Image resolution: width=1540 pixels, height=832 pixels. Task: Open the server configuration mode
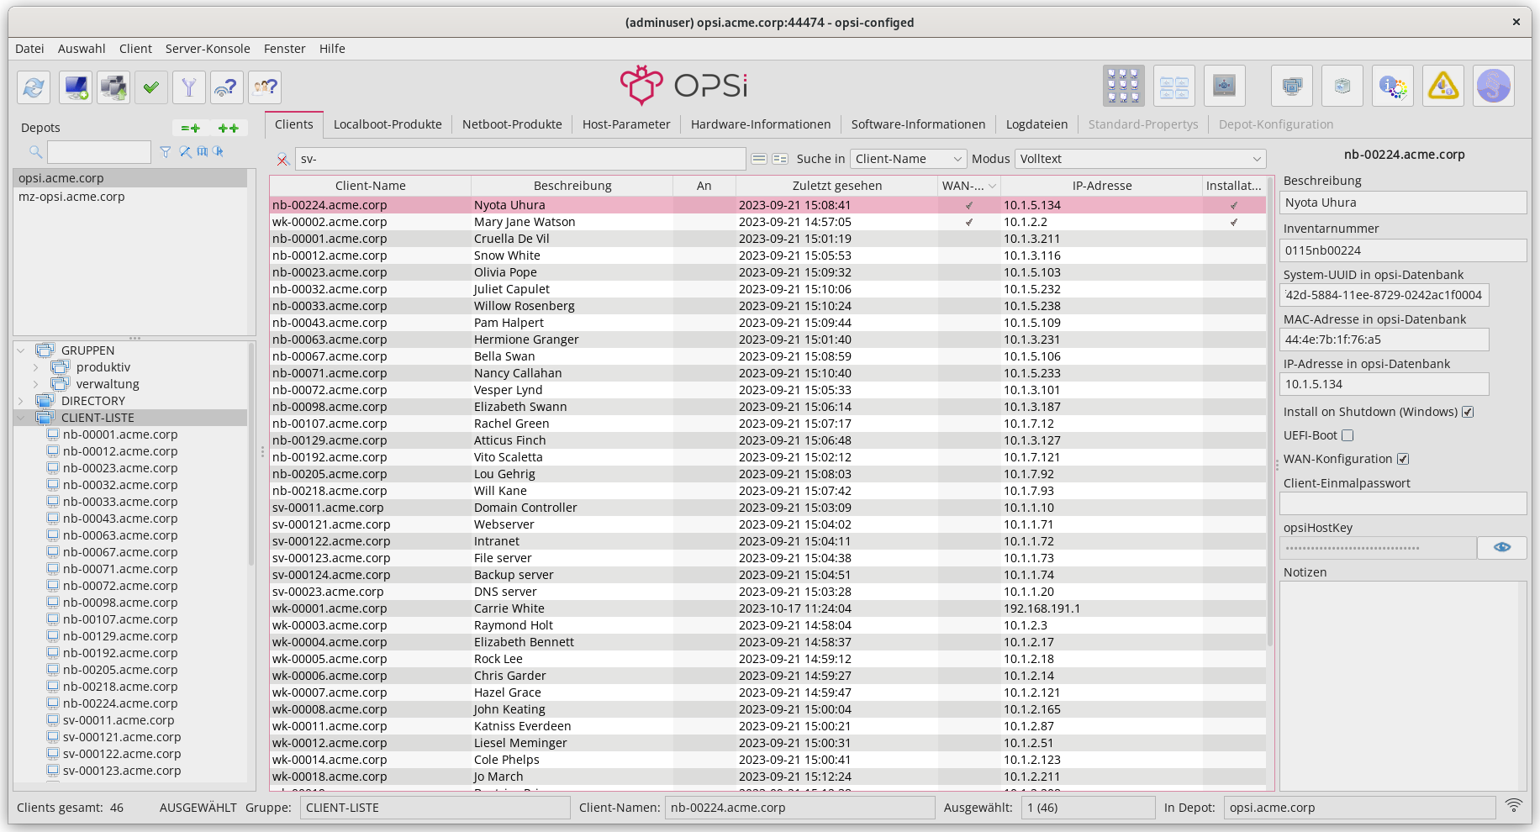1225,86
